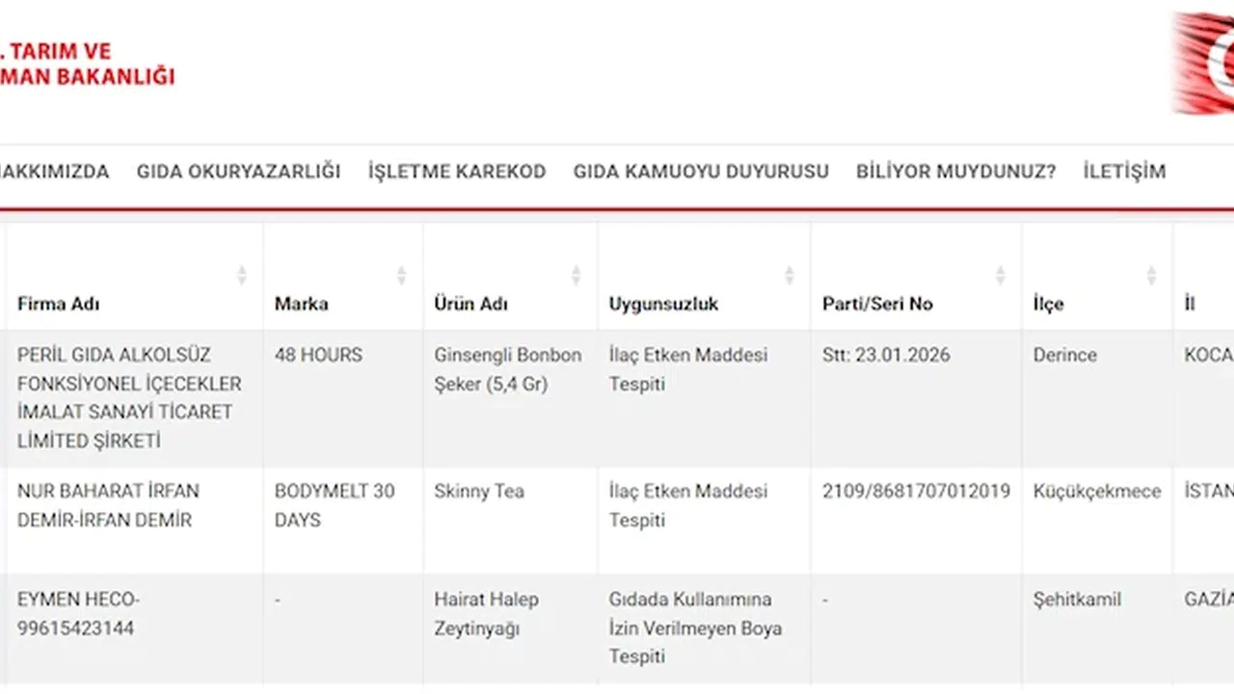
Task: Click the Uygunsuzluk header text
Action: click(663, 304)
